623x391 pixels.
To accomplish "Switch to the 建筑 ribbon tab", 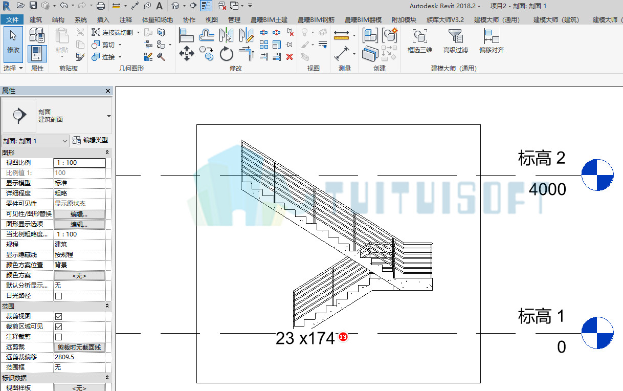I will coord(36,20).
